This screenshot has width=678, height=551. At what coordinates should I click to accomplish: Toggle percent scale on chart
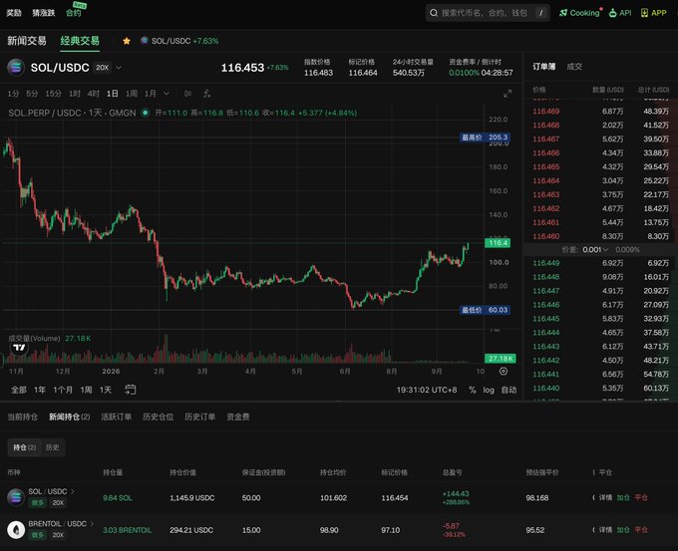pos(473,390)
